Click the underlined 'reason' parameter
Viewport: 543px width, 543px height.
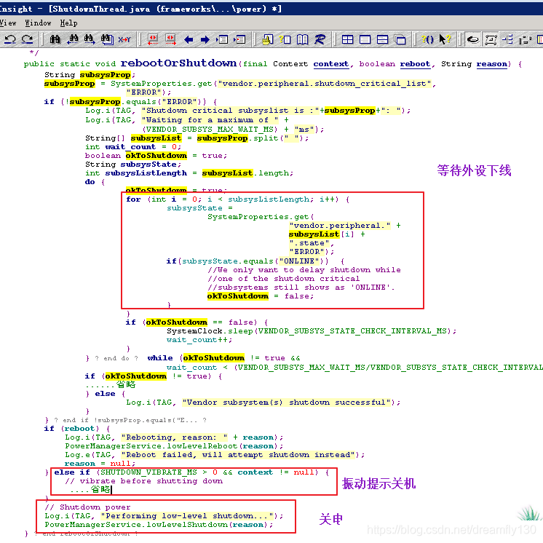pyautogui.click(x=491, y=64)
